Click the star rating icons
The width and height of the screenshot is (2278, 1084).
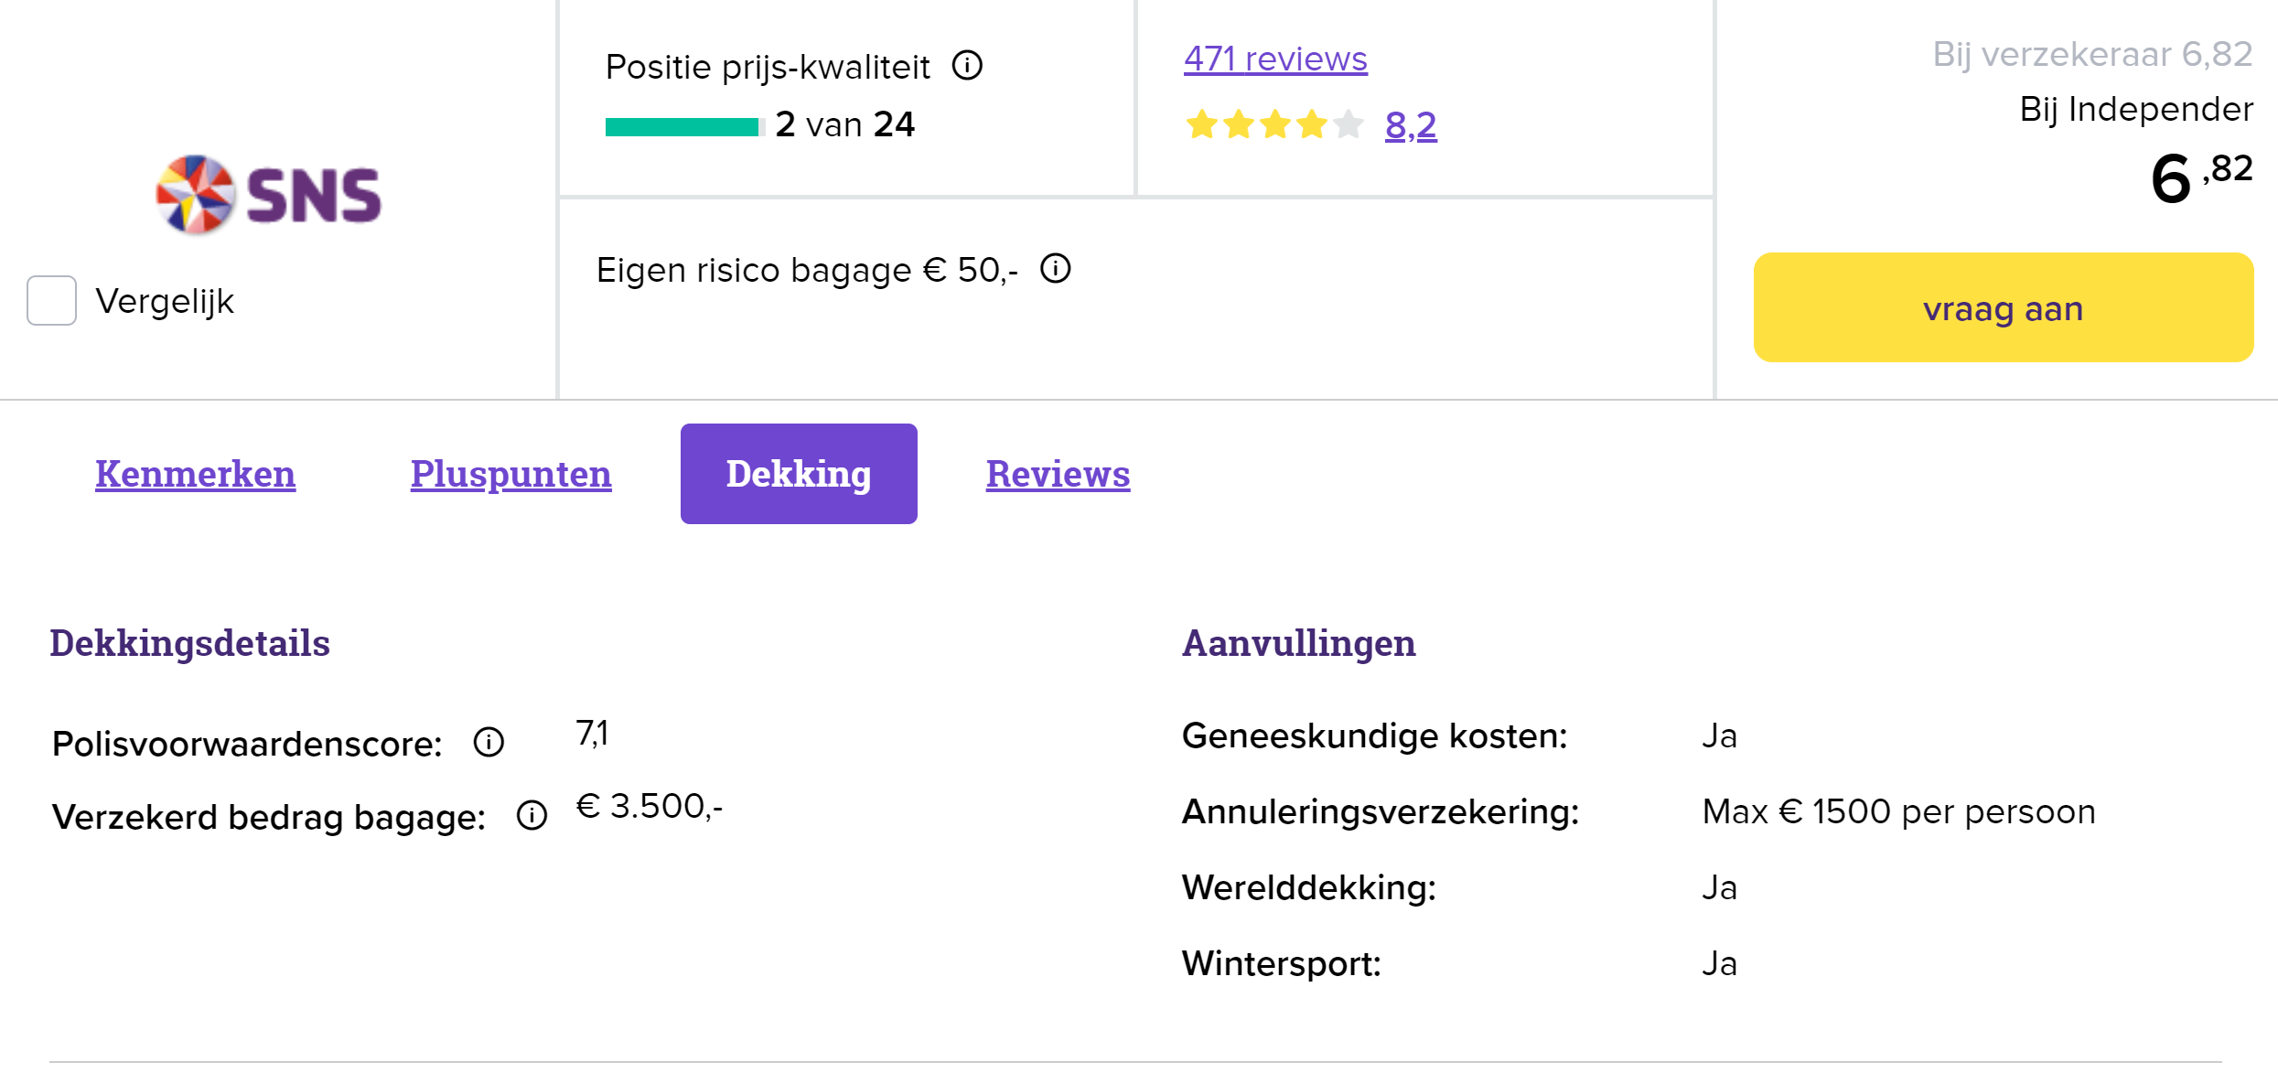1273,124
